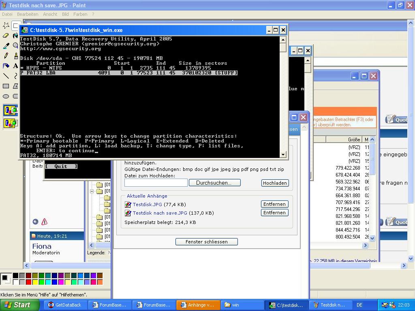
Task: Switch to C:\testdisk... taskbar item
Action: [x=287, y=305]
